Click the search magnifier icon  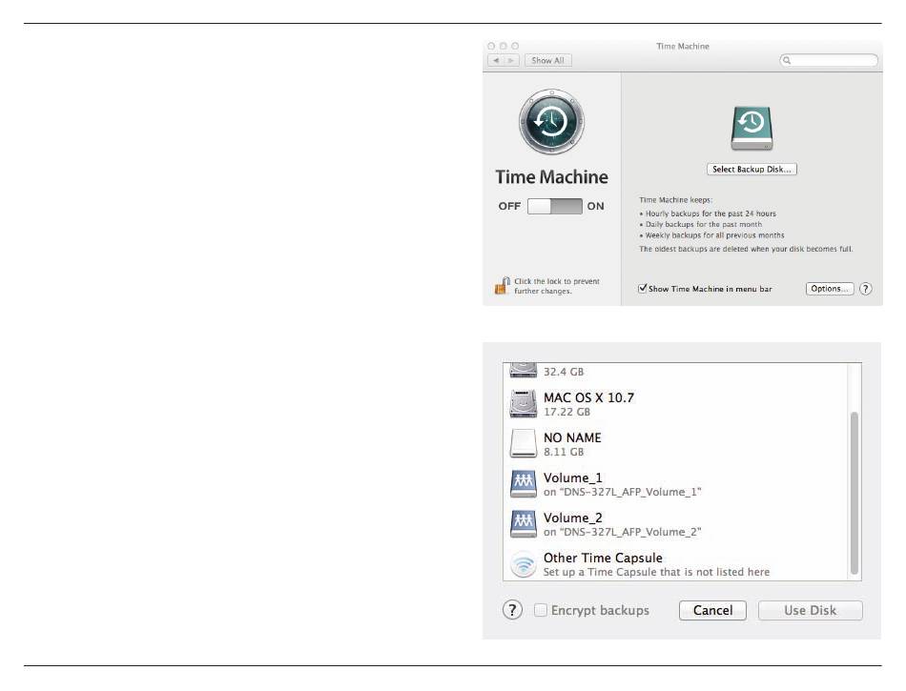[787, 60]
